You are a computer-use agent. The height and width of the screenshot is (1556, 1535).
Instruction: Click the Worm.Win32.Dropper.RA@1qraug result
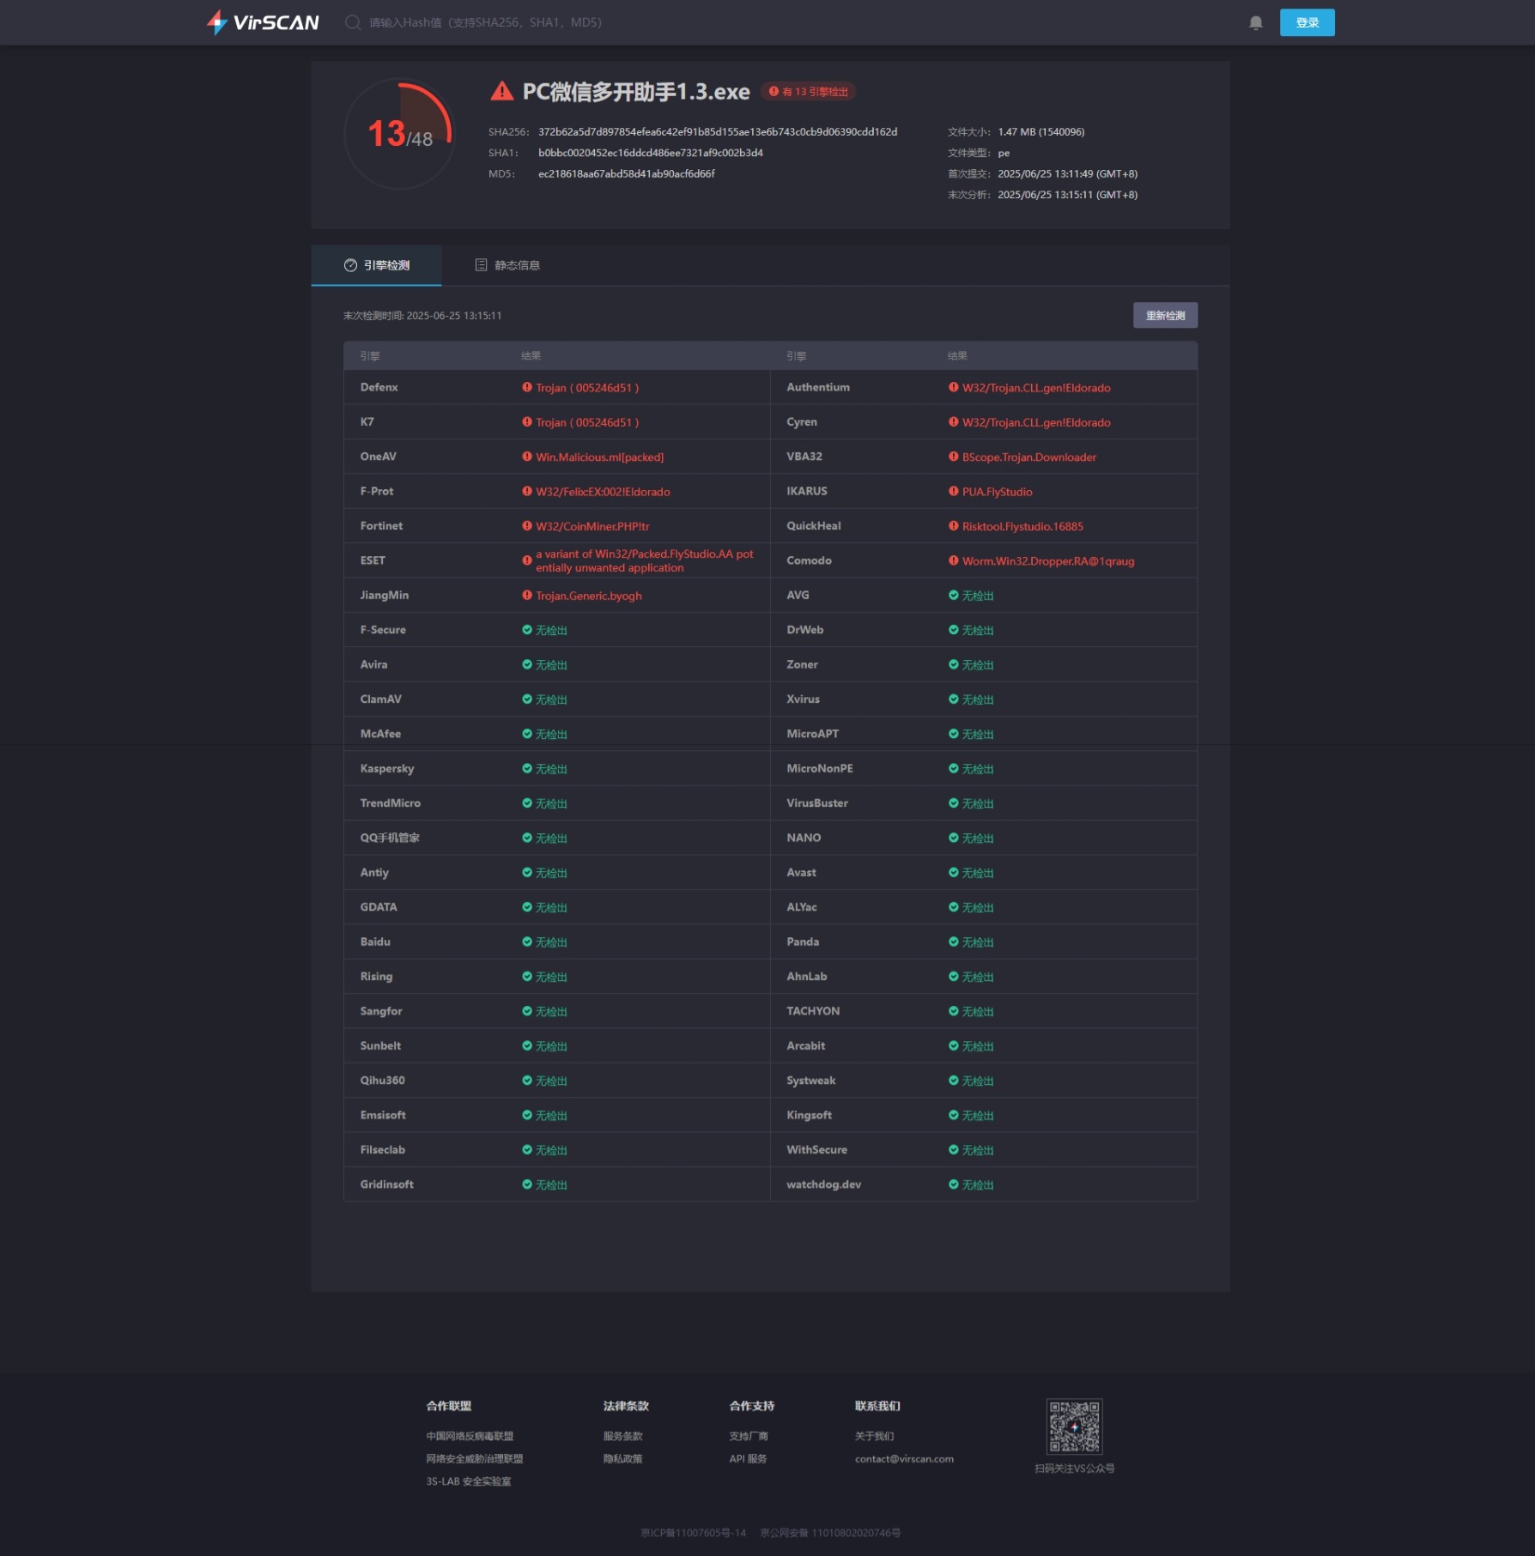click(x=1048, y=561)
